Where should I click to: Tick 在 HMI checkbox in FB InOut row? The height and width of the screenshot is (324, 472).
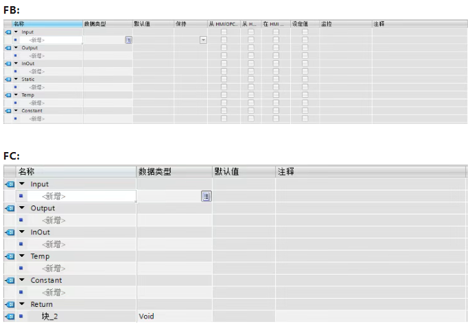point(276,64)
